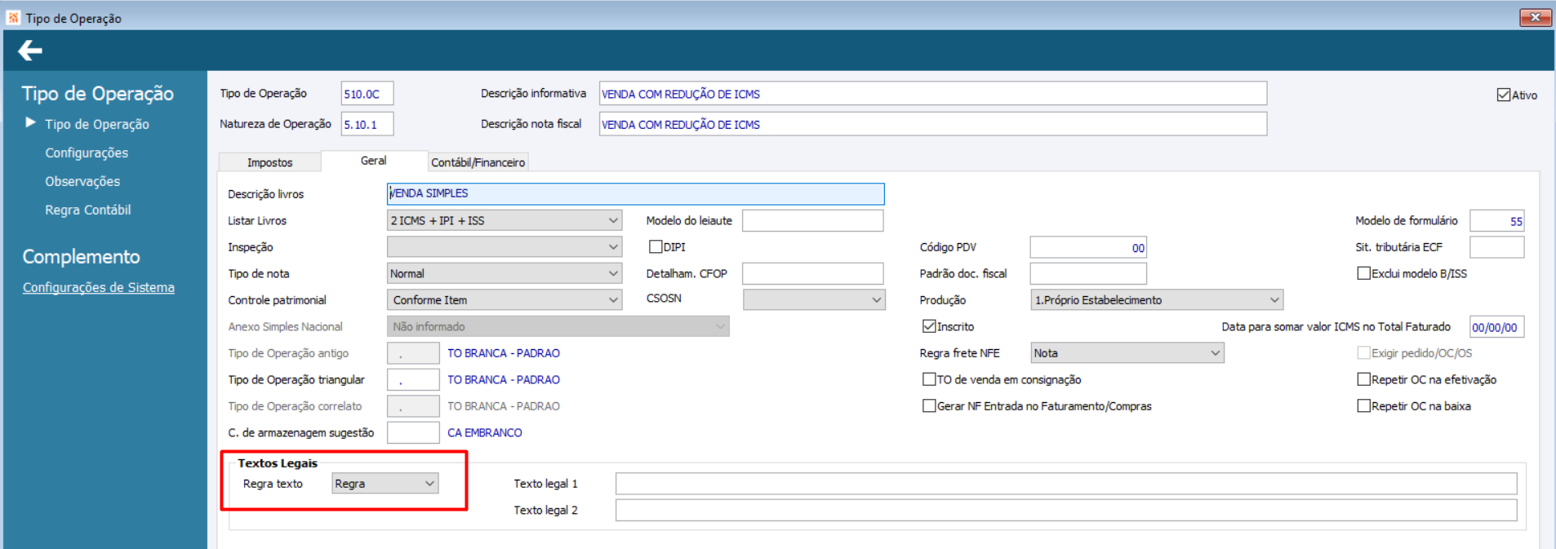Click the Texto legal 2 field
Viewport: 1556px width, 549px height.
pos(1066,511)
